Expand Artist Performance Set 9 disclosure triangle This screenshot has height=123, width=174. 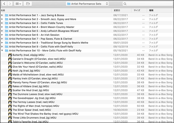[2, 46]
